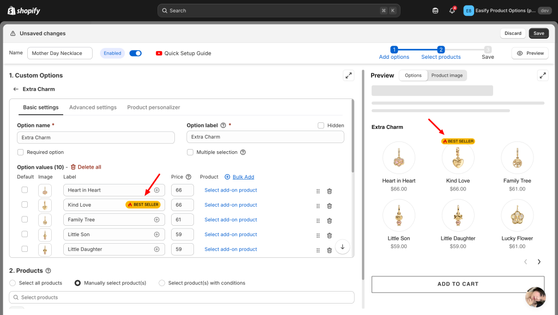Switch to the Advanced settings tab
The image size is (558, 315).
coord(93,108)
